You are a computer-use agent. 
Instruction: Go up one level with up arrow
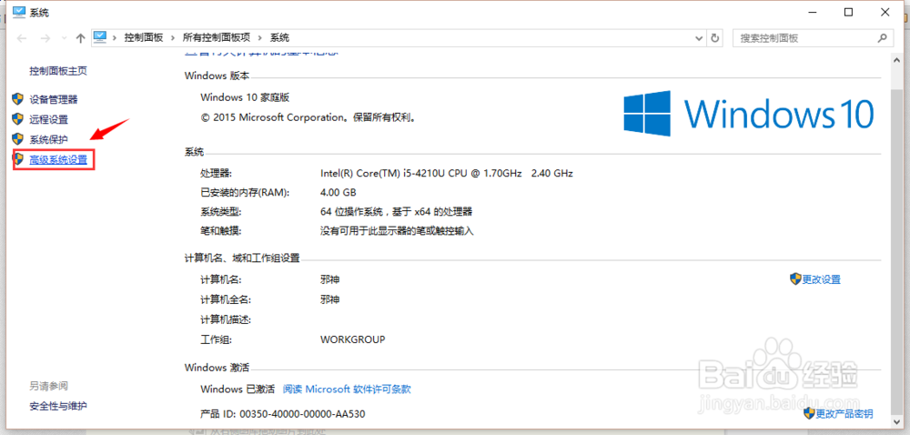[81, 38]
